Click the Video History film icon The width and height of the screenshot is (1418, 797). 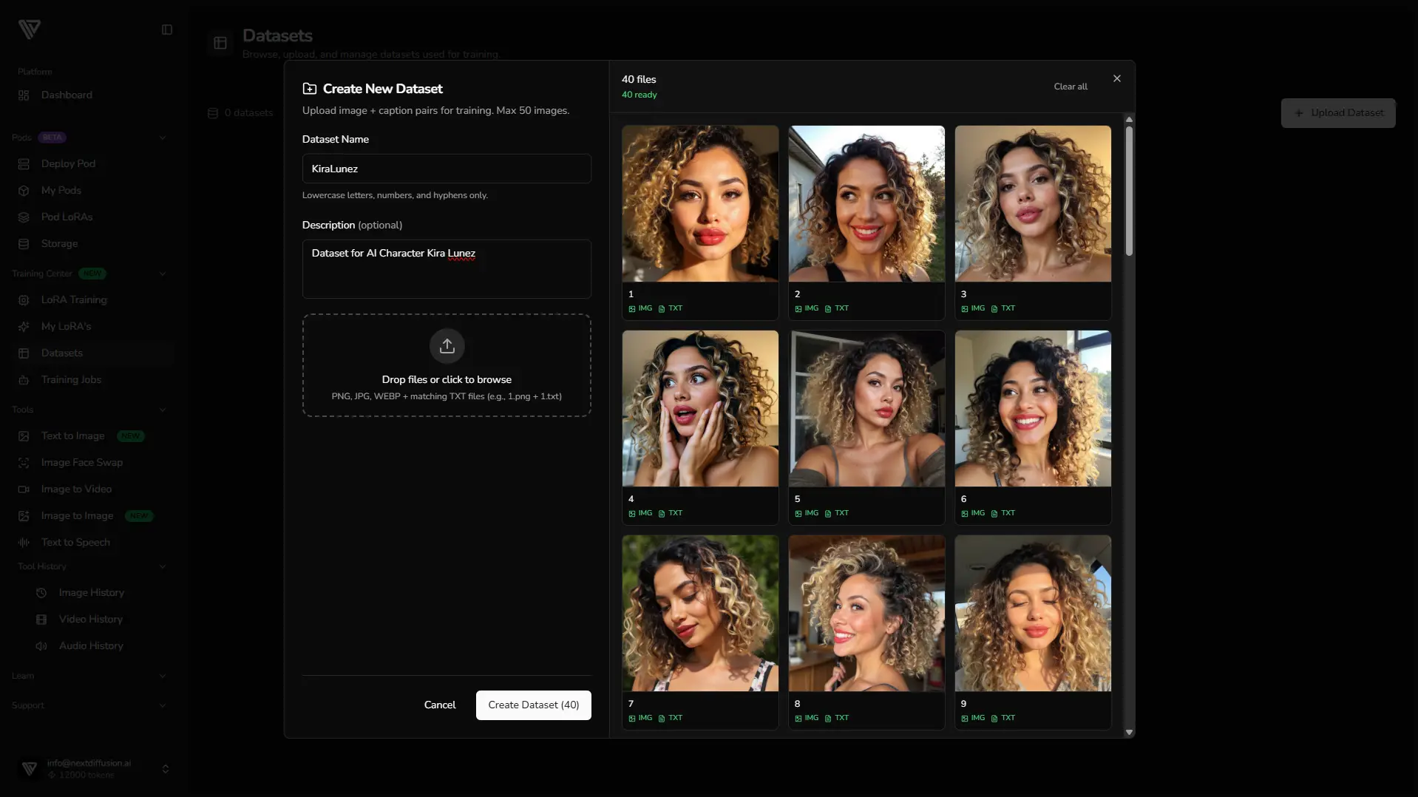[x=41, y=620]
